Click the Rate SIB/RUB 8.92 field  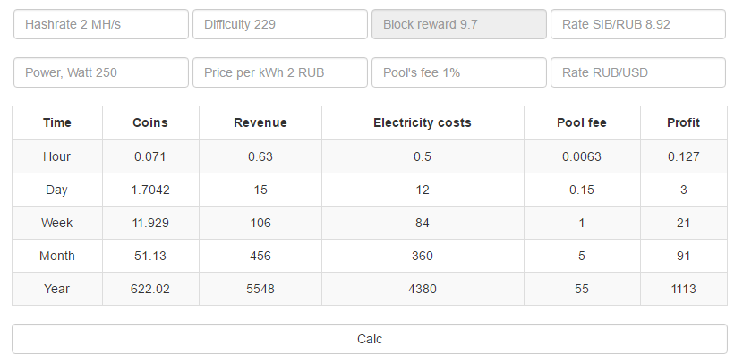[638, 24]
